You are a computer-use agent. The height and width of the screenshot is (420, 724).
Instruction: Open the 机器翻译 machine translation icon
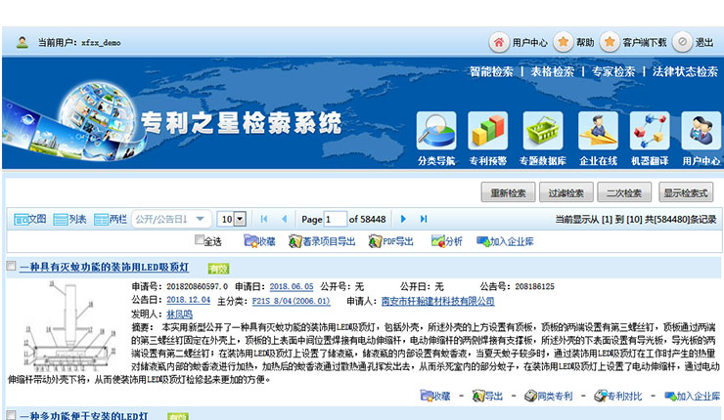click(x=650, y=131)
